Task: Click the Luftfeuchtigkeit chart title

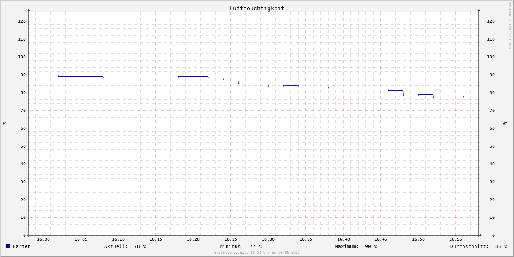Action: 257,8
